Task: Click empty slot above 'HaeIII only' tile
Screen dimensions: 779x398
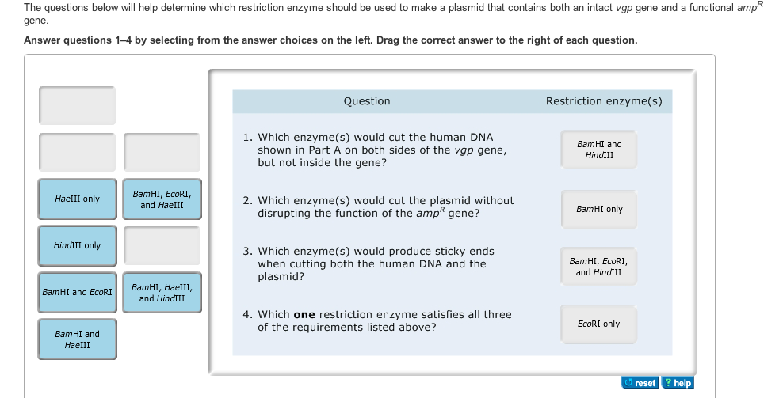Action: pyautogui.click(x=78, y=152)
